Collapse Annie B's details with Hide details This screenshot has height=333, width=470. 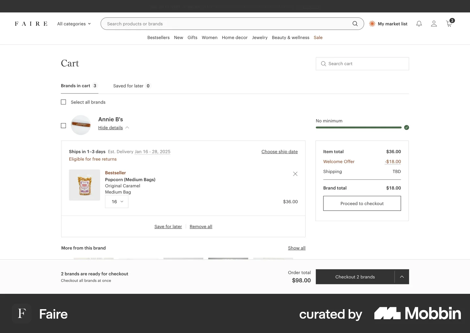pos(114,128)
